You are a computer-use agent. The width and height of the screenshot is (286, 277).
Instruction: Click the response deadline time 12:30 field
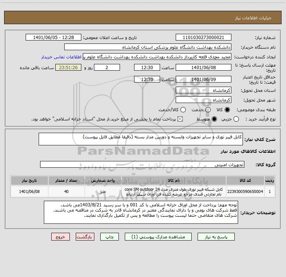tap(147, 68)
